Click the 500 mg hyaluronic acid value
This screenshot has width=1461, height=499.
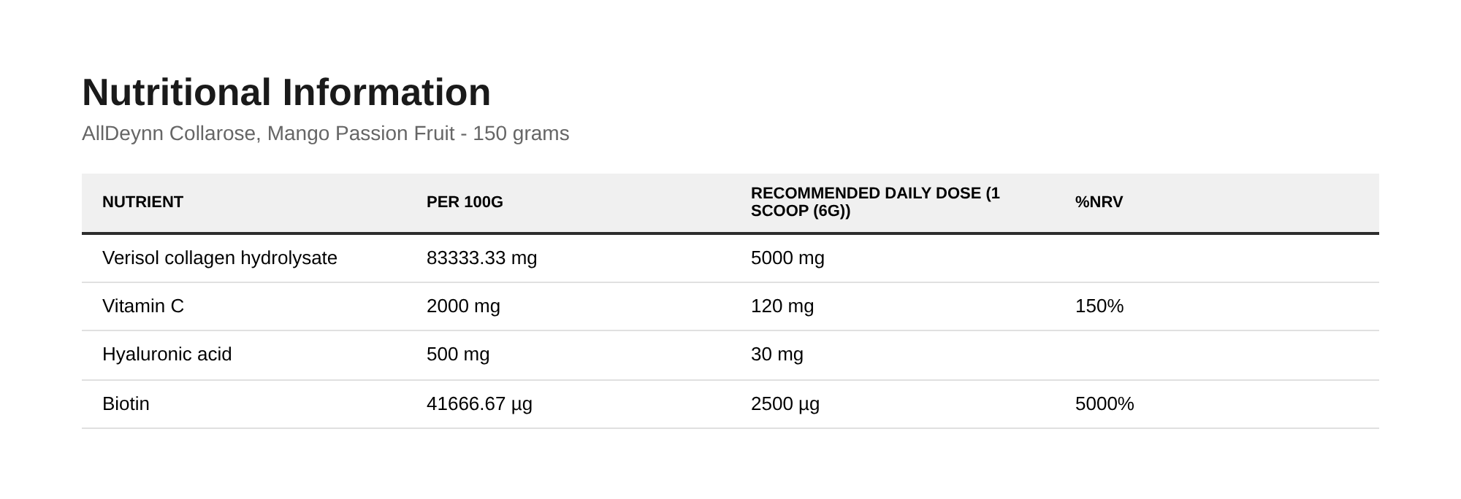(x=458, y=355)
